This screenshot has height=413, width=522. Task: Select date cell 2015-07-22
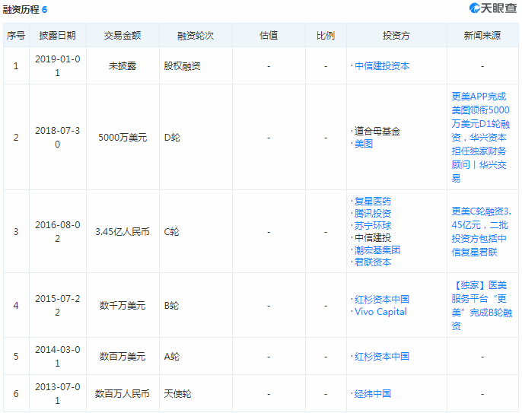coord(58,306)
